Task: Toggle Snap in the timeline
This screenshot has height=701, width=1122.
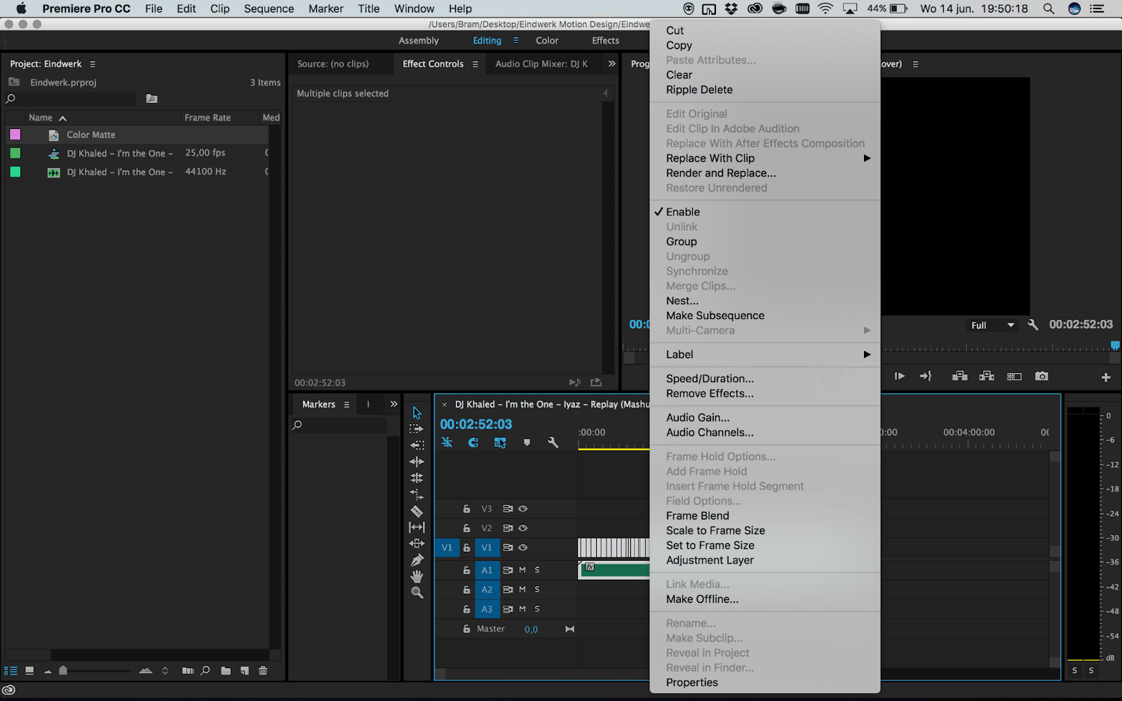Action: (473, 442)
